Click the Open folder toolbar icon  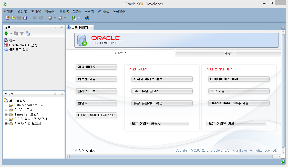(13, 18)
